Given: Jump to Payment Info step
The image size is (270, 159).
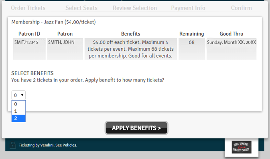Looking at the screenshot, I should [188, 8].
